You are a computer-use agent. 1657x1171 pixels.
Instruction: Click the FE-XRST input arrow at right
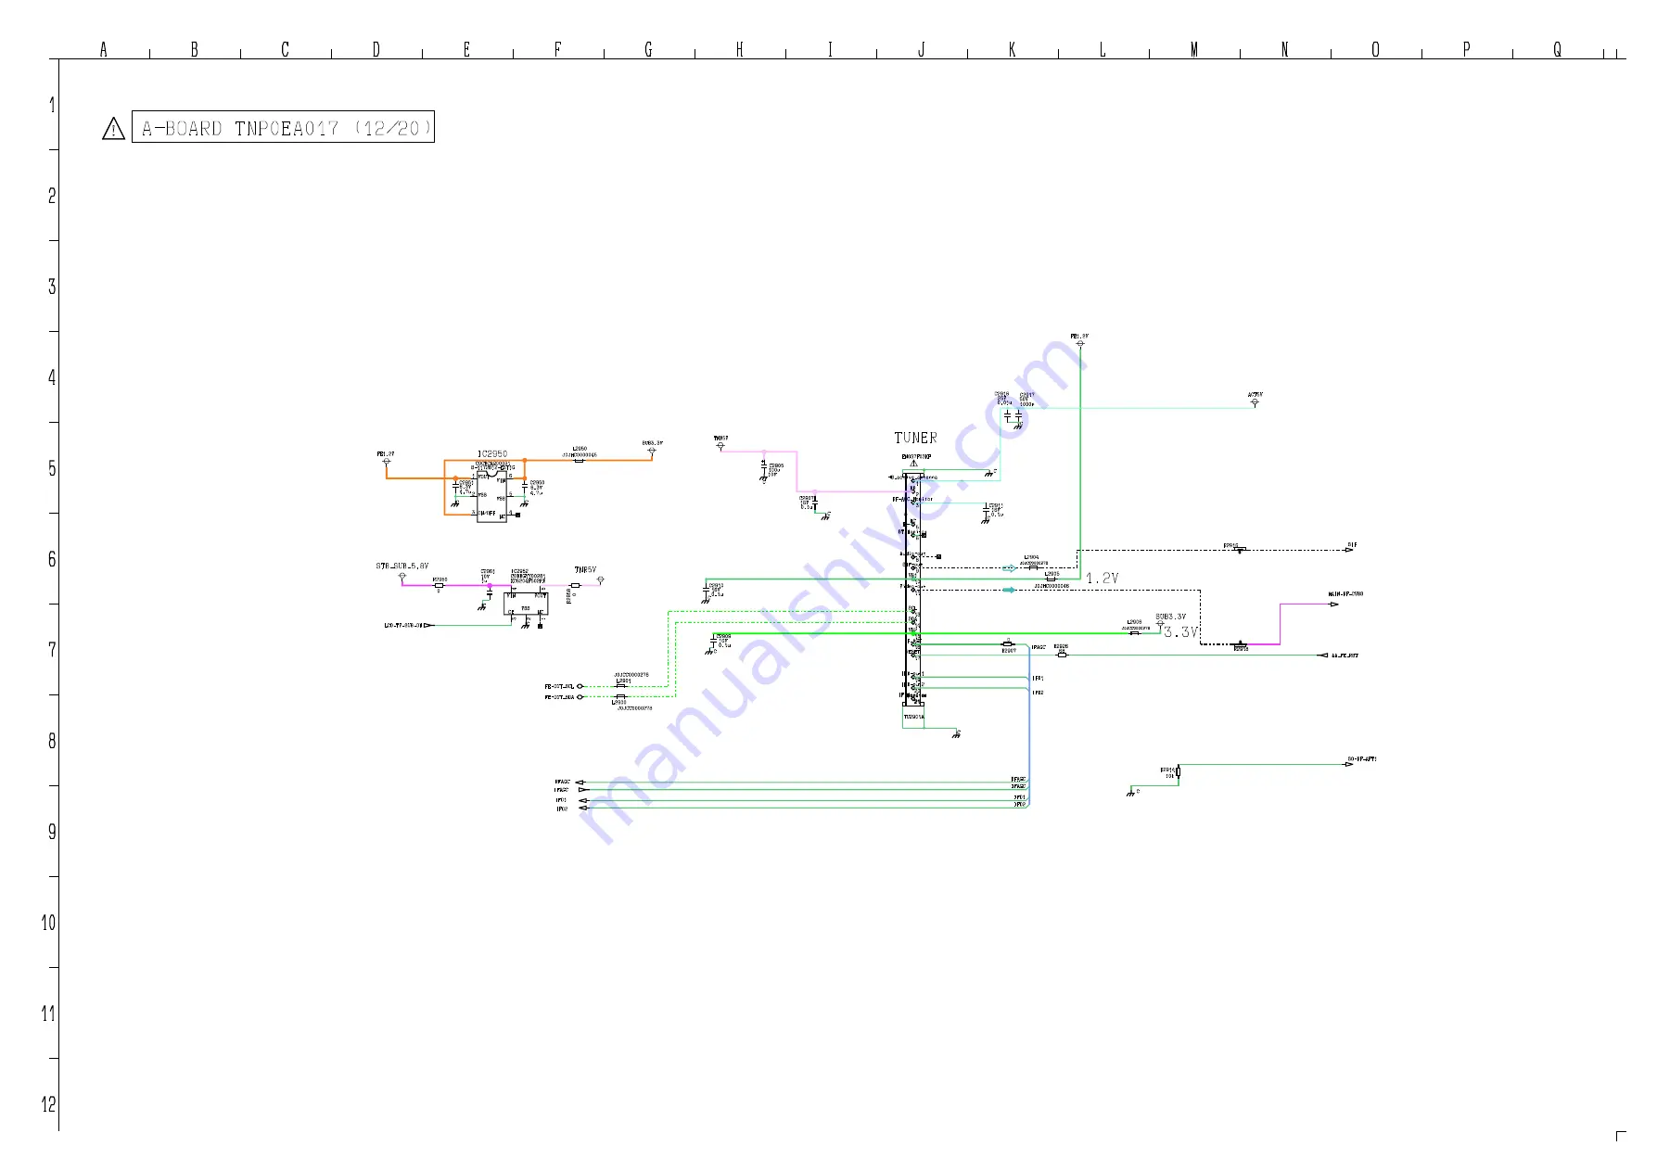(x=1323, y=656)
